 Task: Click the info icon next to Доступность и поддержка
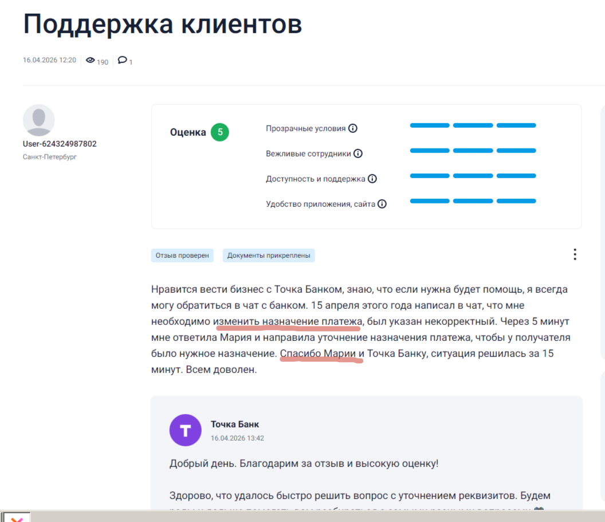point(372,179)
